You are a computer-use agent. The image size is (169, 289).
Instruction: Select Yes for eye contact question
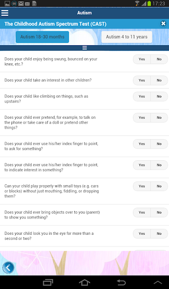[x=142, y=233]
